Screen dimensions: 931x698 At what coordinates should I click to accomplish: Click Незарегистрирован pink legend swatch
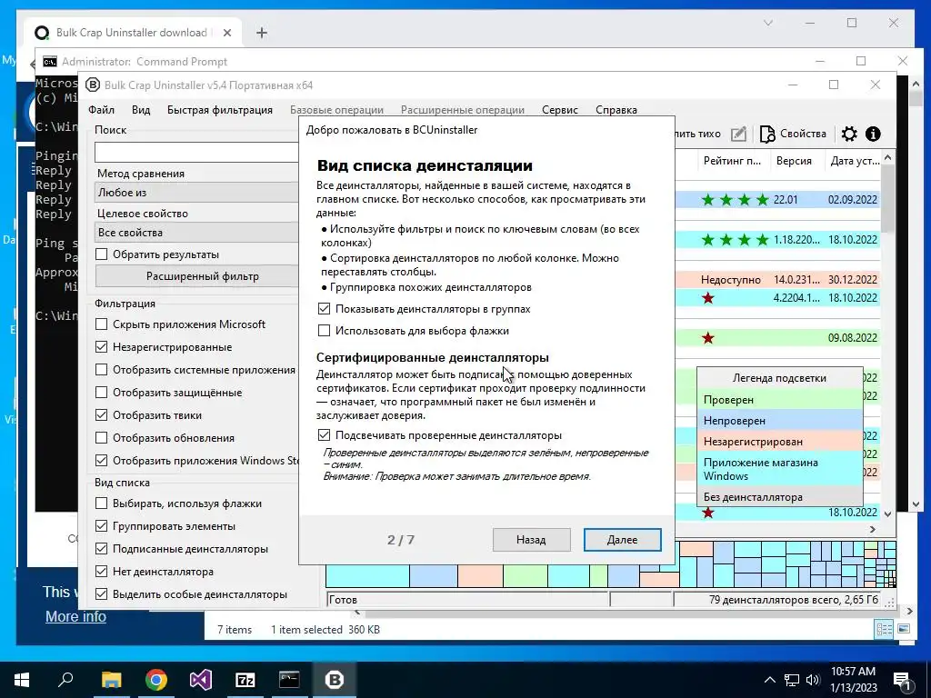click(779, 441)
